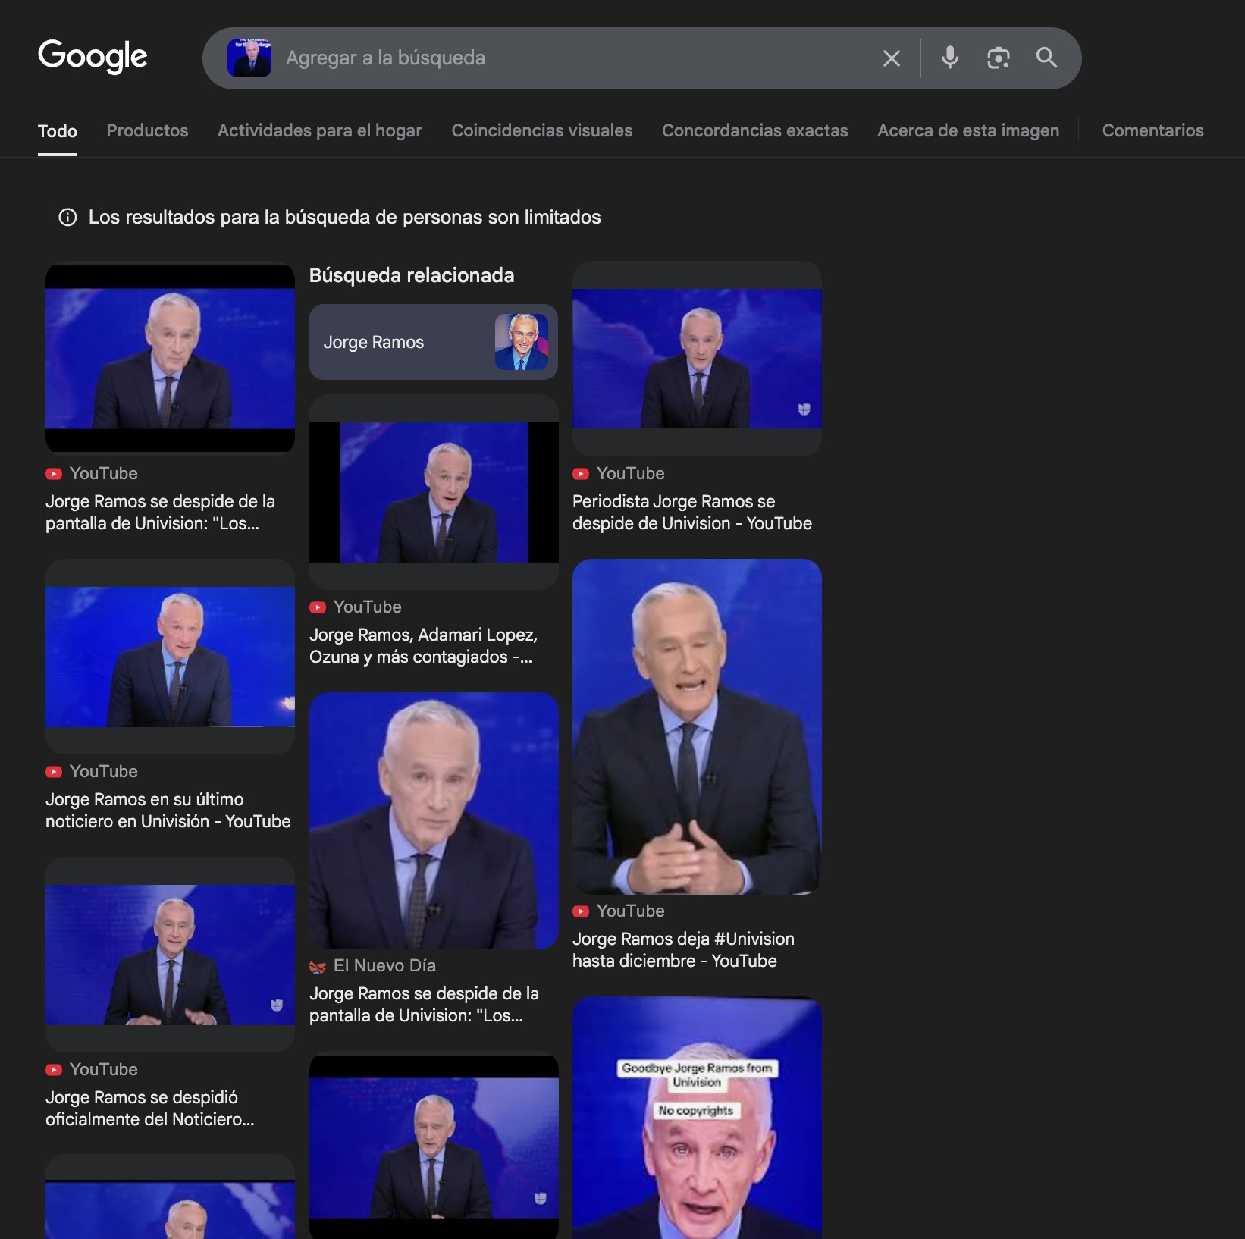Screen dimensions: 1245x1239
Task: Click the 'Los resultados para la búsqueda de personas son limitados' text
Action: coord(345,218)
